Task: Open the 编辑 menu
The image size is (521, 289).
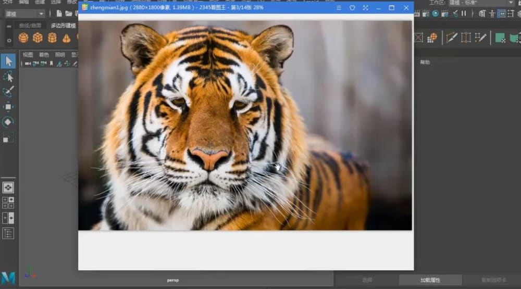Action: coord(23,2)
